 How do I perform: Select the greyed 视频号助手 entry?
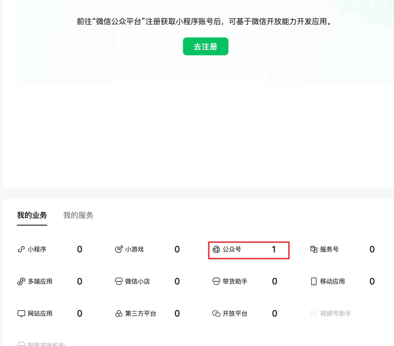[x=336, y=313]
